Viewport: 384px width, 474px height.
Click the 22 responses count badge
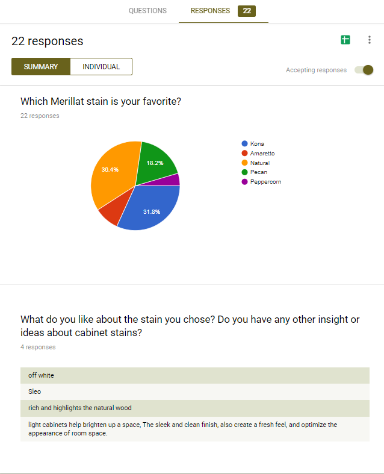point(247,11)
